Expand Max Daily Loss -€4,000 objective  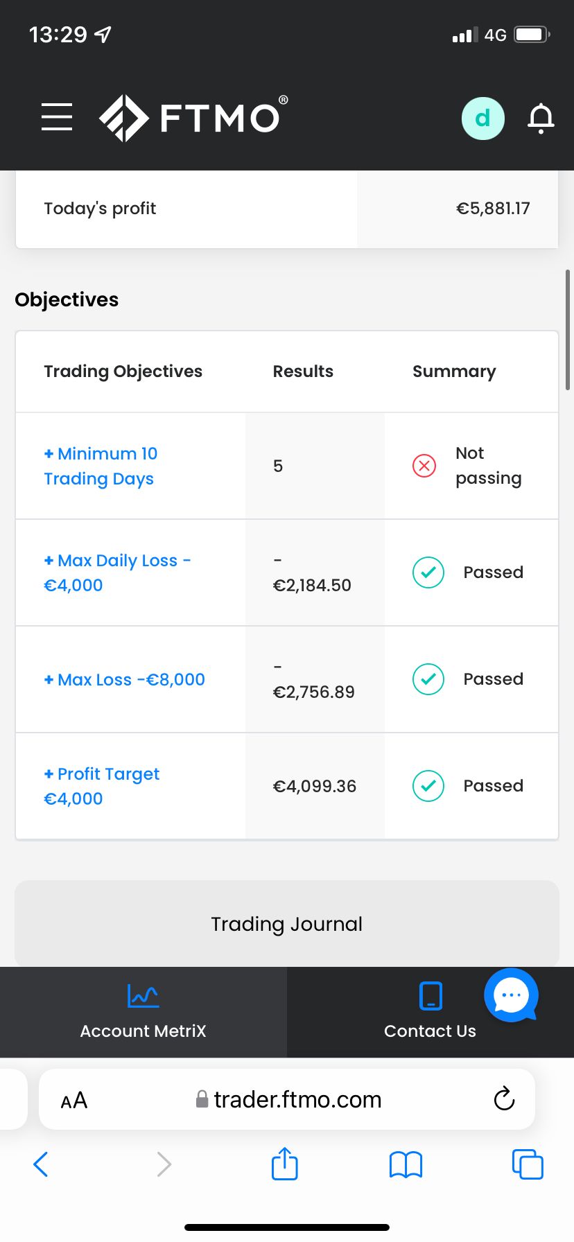tap(117, 572)
